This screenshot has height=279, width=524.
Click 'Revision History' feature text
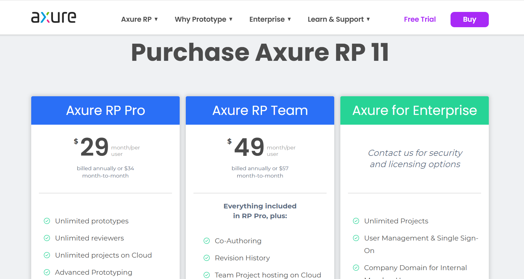[x=242, y=258]
